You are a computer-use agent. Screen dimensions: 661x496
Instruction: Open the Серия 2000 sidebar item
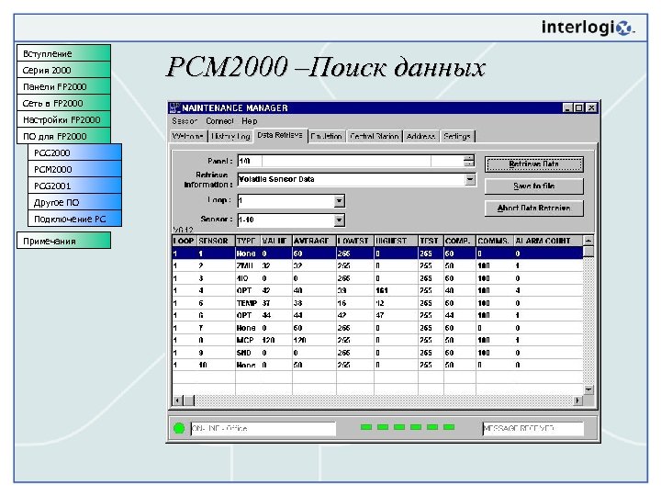coord(63,70)
